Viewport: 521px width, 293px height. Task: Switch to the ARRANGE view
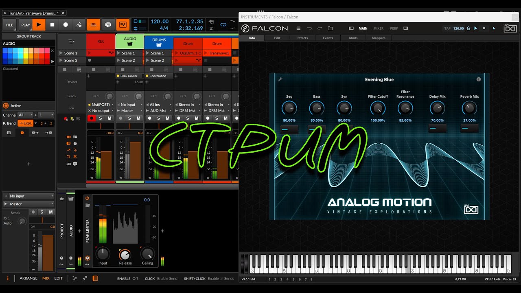click(28, 278)
